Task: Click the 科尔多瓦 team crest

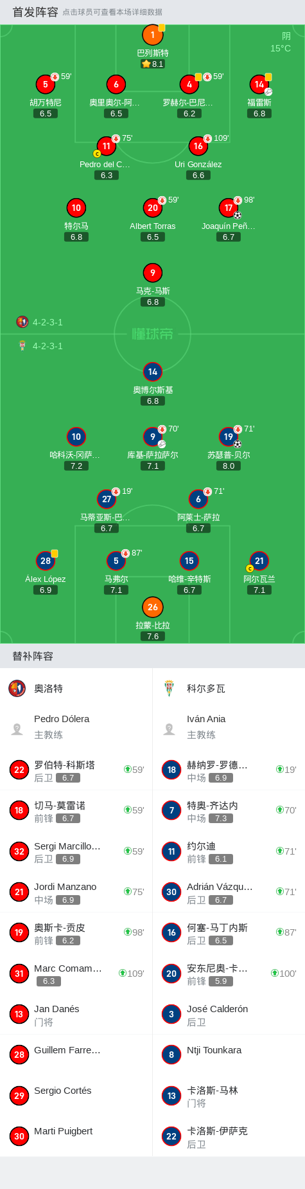Action: pos(170,688)
